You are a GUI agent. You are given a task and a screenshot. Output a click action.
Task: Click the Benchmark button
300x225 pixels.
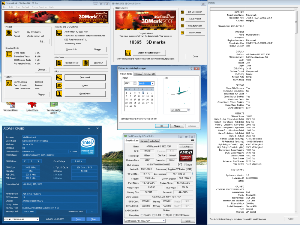click(x=85, y=77)
